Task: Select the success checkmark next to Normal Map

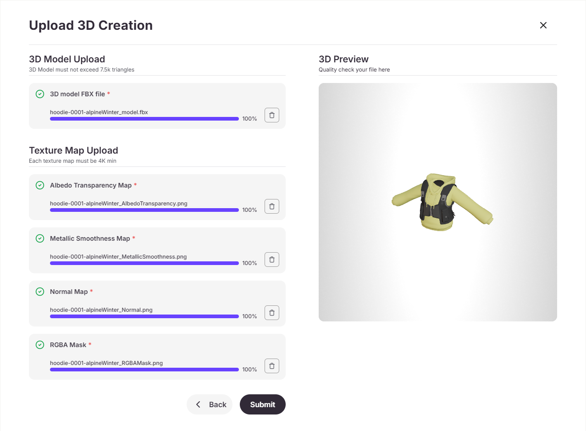Action: (x=40, y=292)
